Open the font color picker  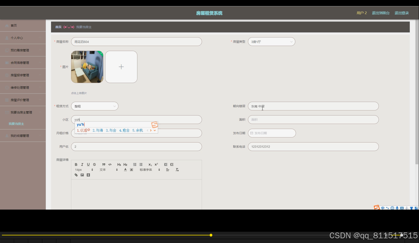[x=125, y=170]
